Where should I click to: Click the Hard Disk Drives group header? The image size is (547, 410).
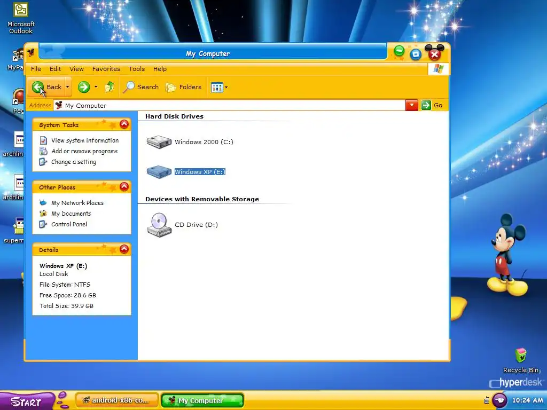pos(175,116)
